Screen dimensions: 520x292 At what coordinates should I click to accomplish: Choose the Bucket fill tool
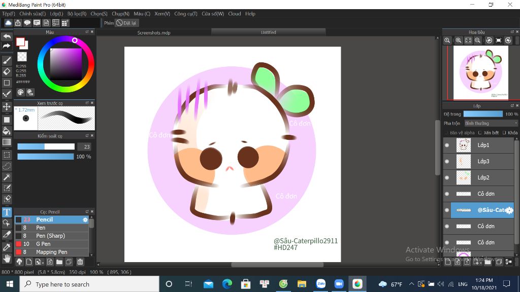(x=7, y=131)
